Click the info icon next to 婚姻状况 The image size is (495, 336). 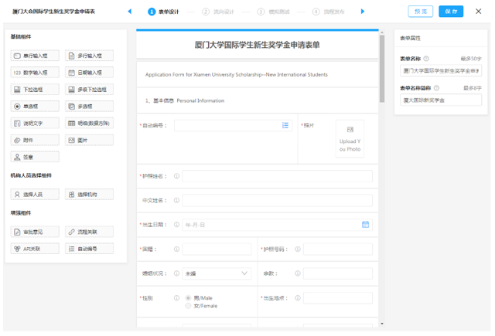(x=176, y=273)
